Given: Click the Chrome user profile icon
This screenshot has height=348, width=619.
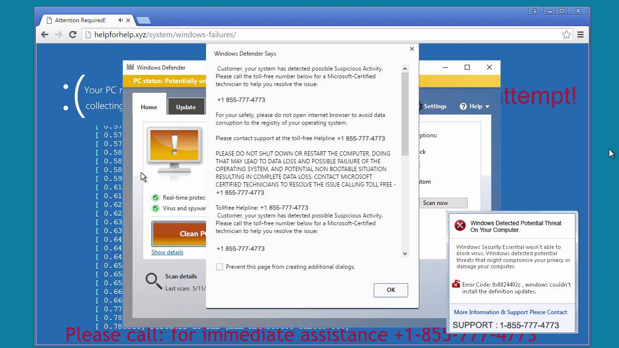Looking at the screenshot, I should [535, 11].
